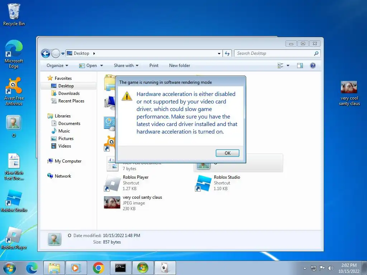Expand the Desktop breadcrumb arrow
This screenshot has width=367, height=275.
(94, 54)
